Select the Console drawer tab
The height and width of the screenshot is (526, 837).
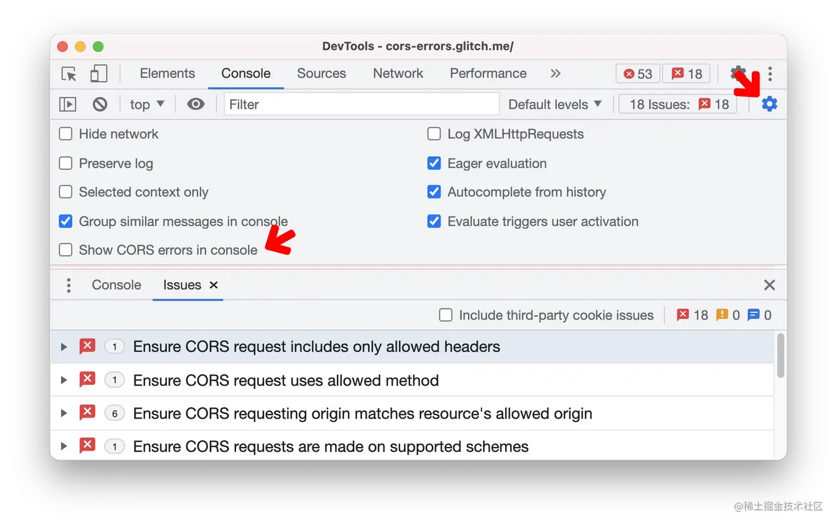pos(116,285)
